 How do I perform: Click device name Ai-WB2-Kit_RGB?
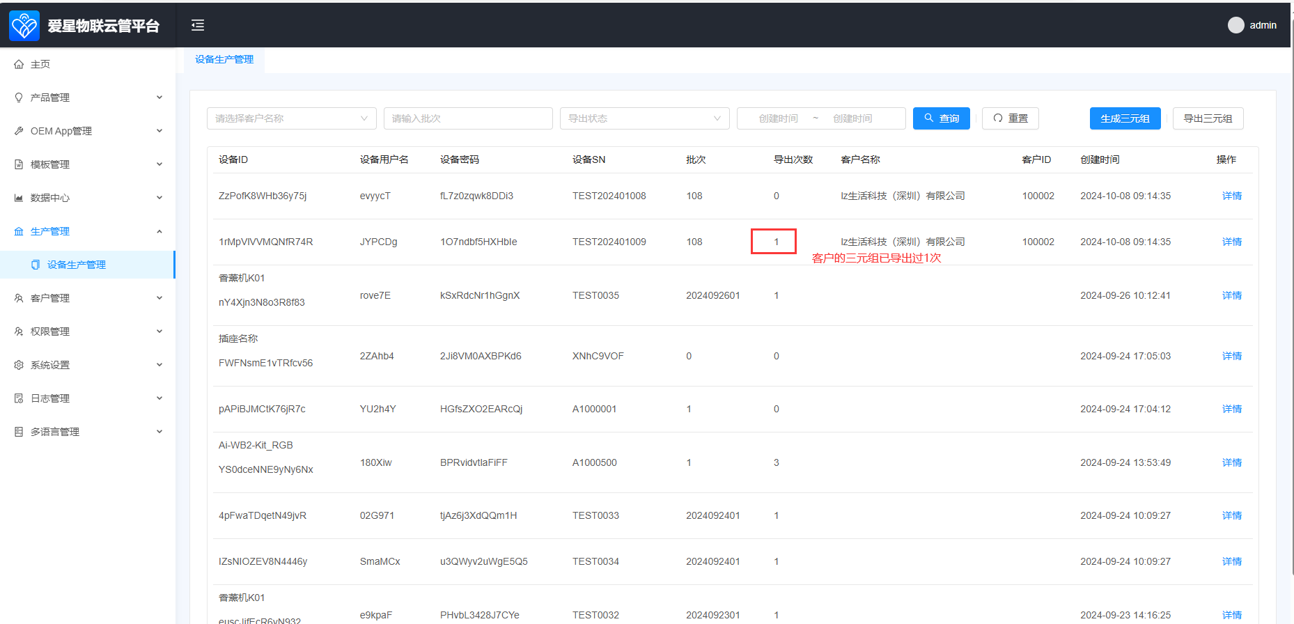(256, 445)
